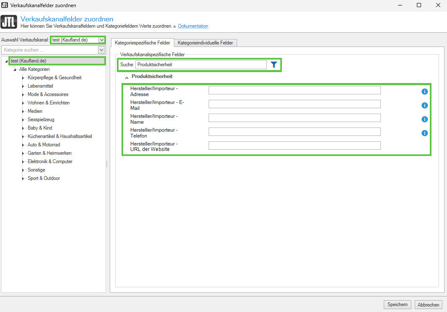Click info icon for Hersteller/Importeur - Telefon
447x312 pixels.
click(424, 133)
